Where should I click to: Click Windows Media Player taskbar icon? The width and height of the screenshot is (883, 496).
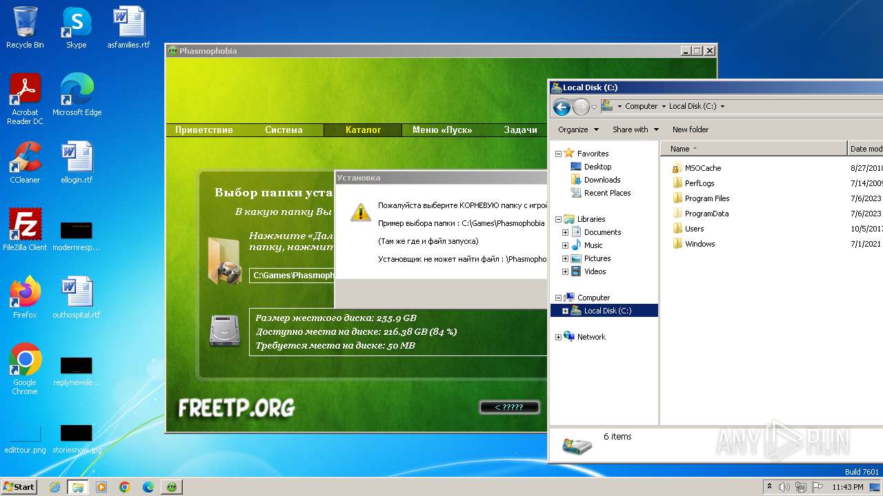coord(101,487)
